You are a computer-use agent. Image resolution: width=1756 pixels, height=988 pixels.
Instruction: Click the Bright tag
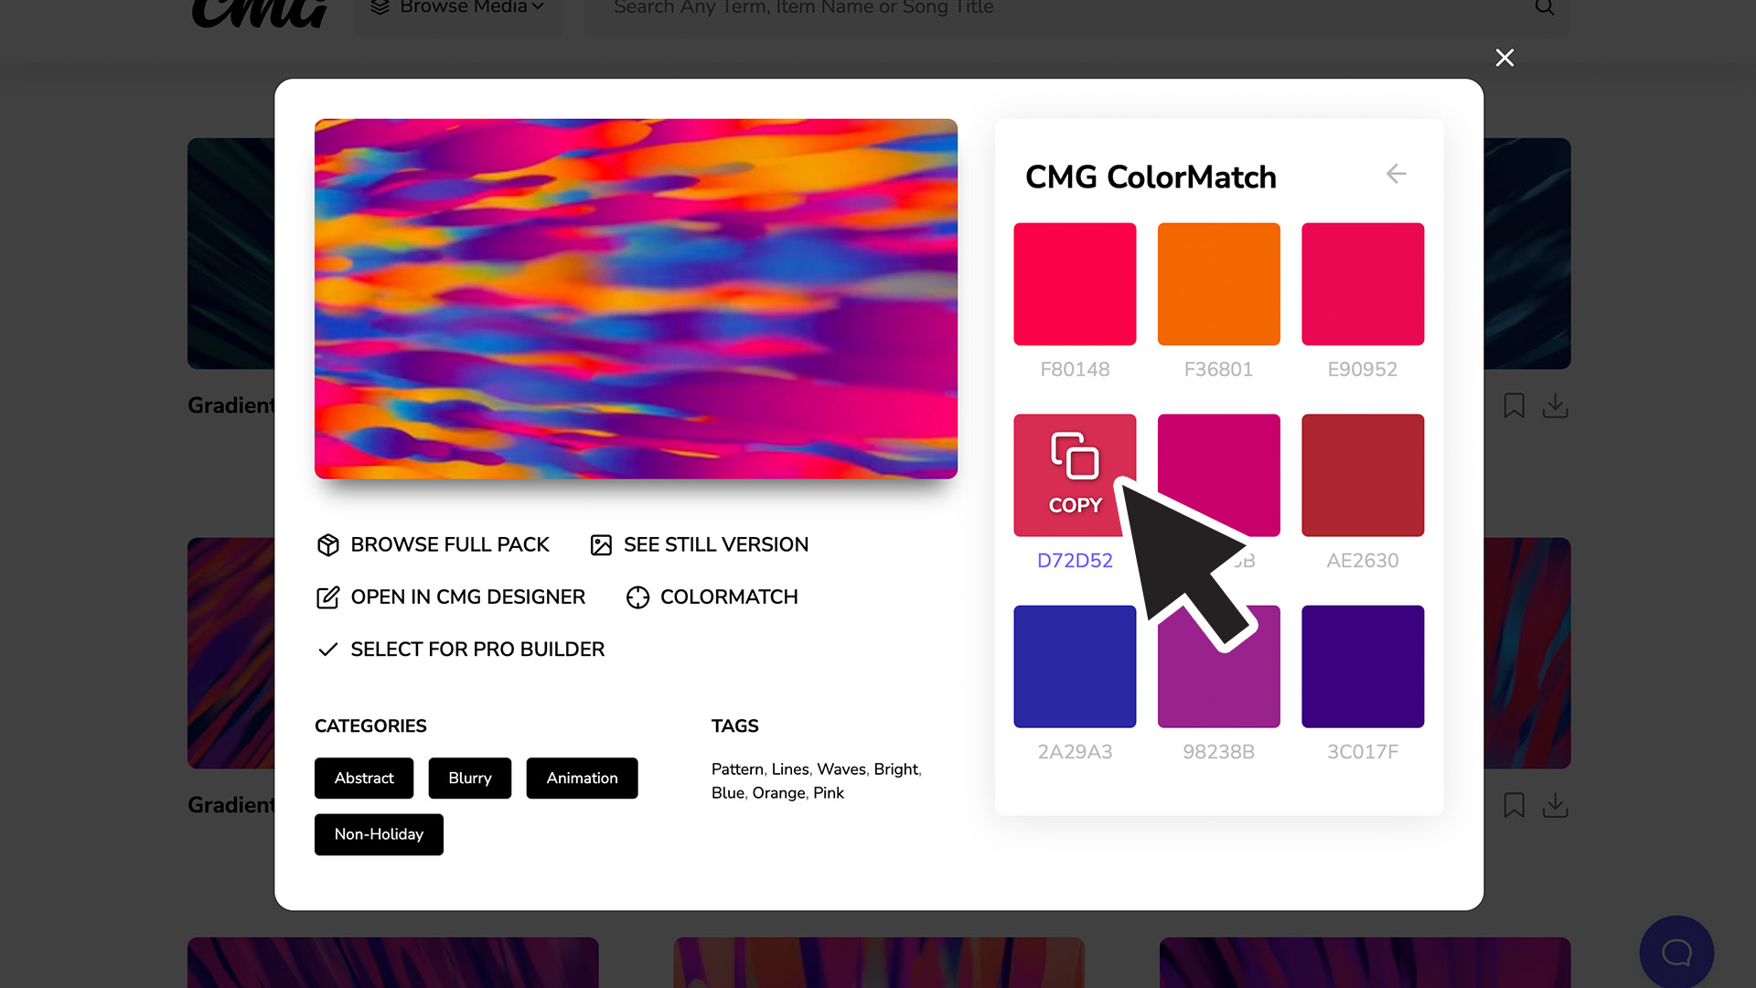click(896, 769)
